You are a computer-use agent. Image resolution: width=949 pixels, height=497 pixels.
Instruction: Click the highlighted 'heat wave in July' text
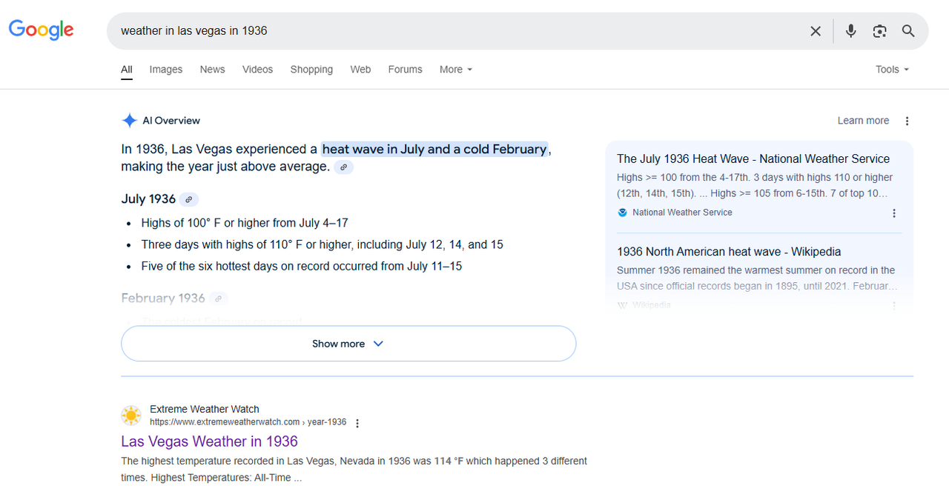[x=434, y=149]
